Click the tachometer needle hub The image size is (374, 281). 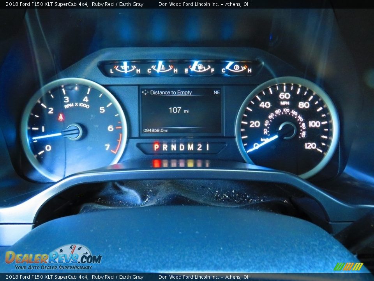pyautogui.click(x=74, y=132)
